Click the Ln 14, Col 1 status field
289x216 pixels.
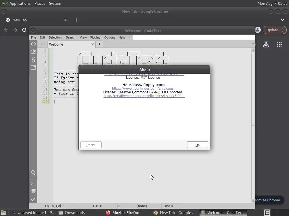[x=54, y=206]
